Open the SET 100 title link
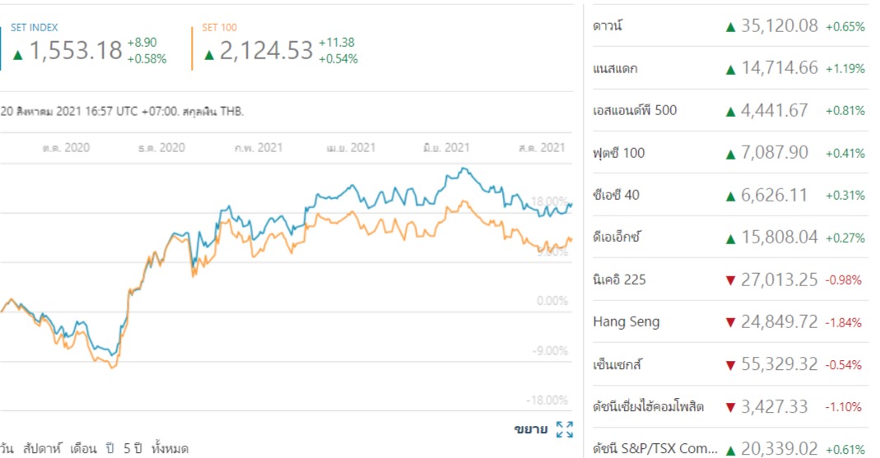The width and height of the screenshot is (880, 458). pyautogui.click(x=219, y=28)
